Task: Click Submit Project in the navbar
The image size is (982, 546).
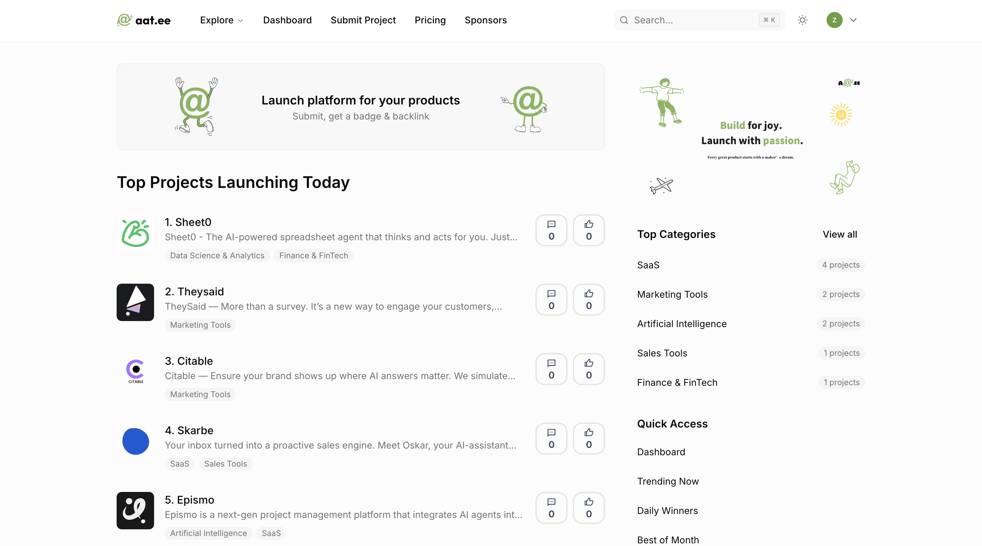Action: [363, 20]
